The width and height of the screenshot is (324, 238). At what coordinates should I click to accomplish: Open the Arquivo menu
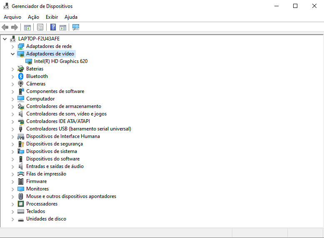coord(12,17)
